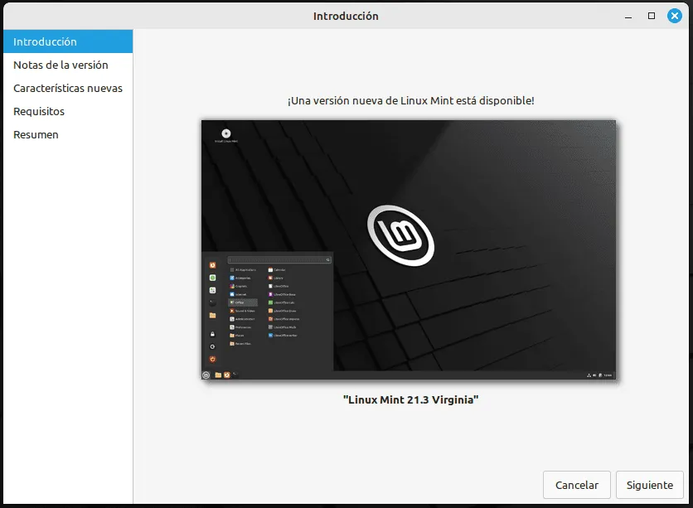
Task: Minimize the Introducción window
Action: point(628,17)
